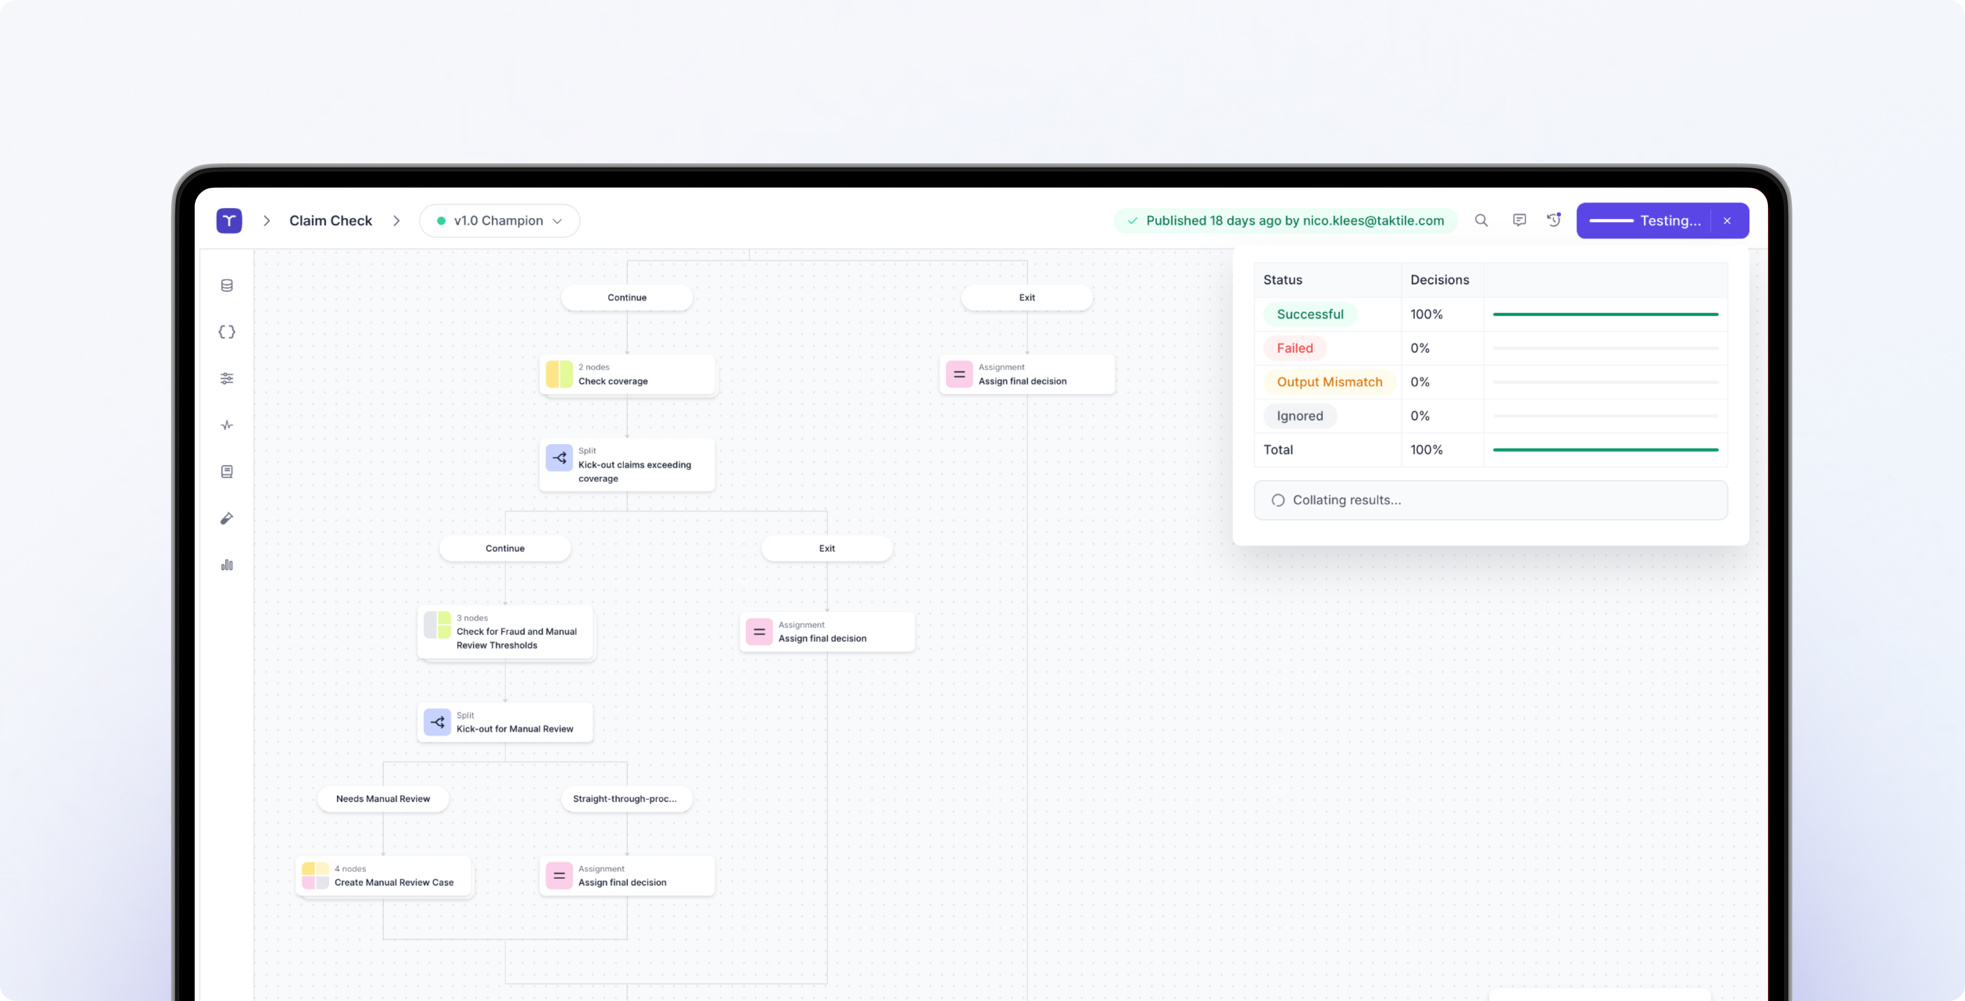Open the version history clock icon
Image resolution: width=1965 pixels, height=1001 pixels.
[x=1554, y=220]
